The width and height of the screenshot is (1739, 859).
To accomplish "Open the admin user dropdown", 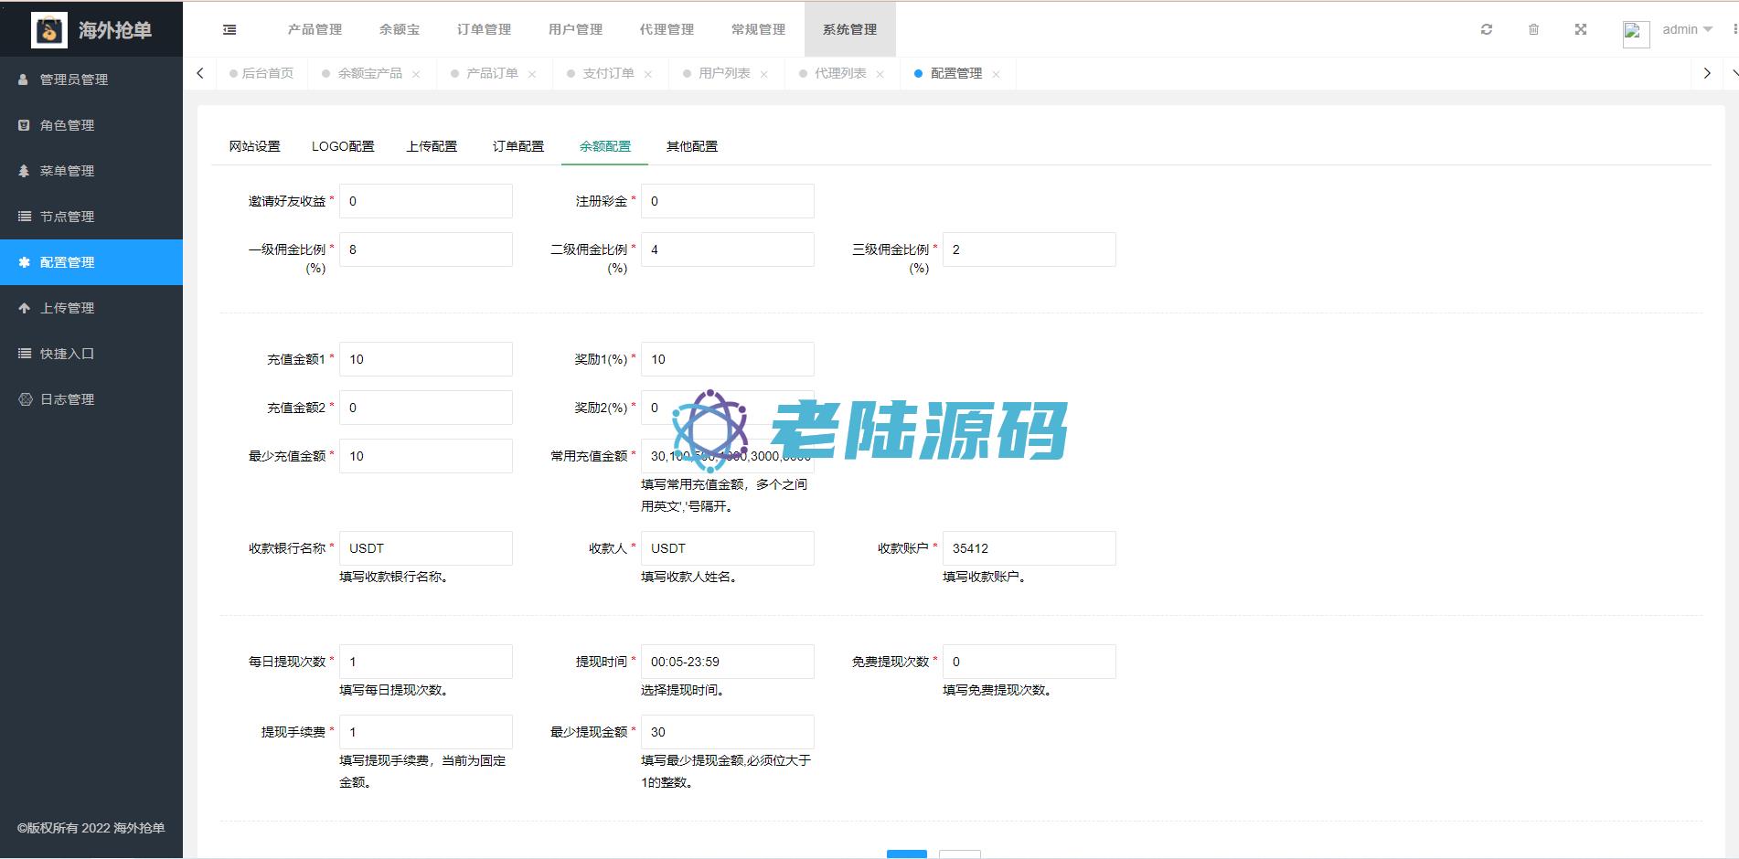I will [1686, 29].
